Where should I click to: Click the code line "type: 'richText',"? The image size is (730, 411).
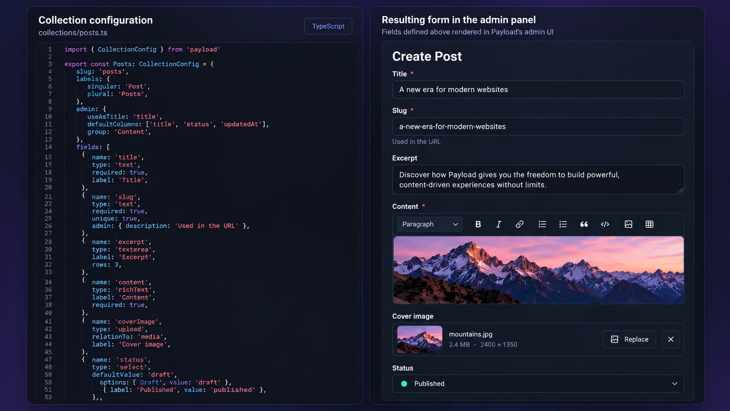(x=124, y=290)
